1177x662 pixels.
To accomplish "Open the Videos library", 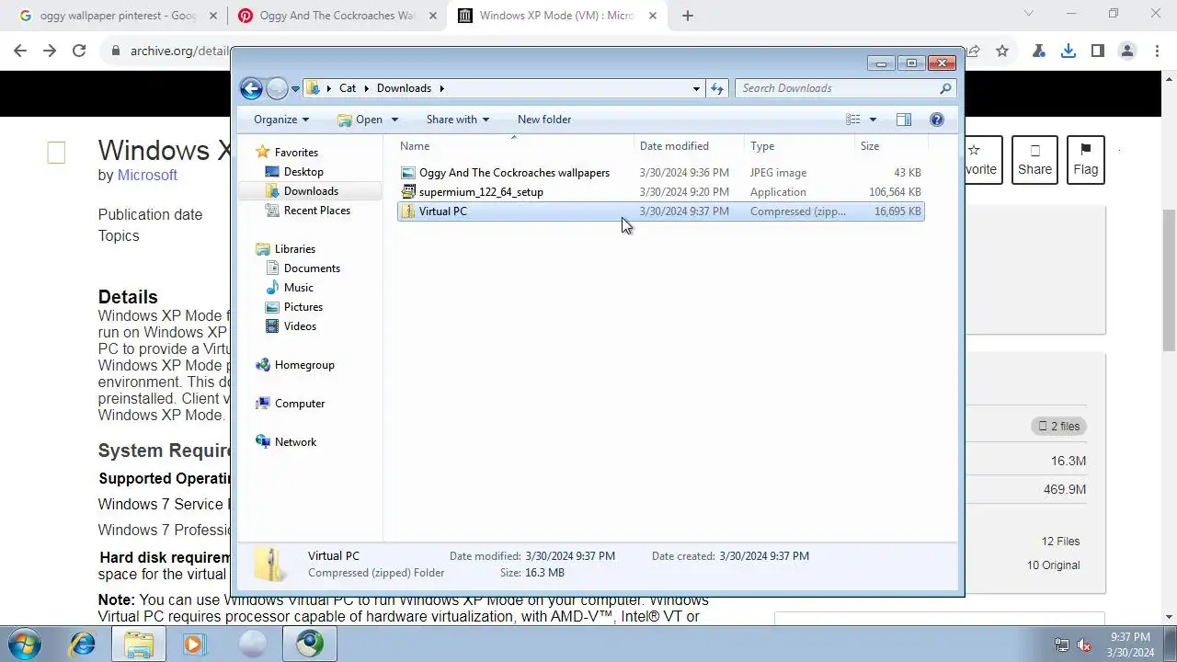I will pyautogui.click(x=300, y=326).
